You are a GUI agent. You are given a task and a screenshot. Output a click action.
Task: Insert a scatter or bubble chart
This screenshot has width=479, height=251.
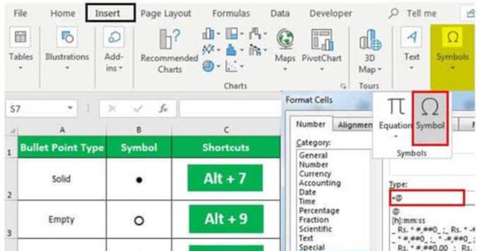[x=234, y=66]
